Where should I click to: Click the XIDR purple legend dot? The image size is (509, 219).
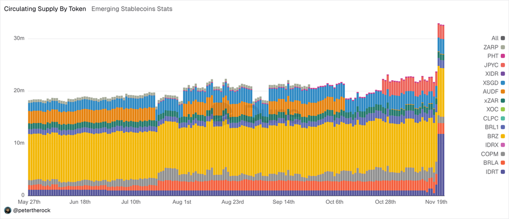tap(503, 74)
